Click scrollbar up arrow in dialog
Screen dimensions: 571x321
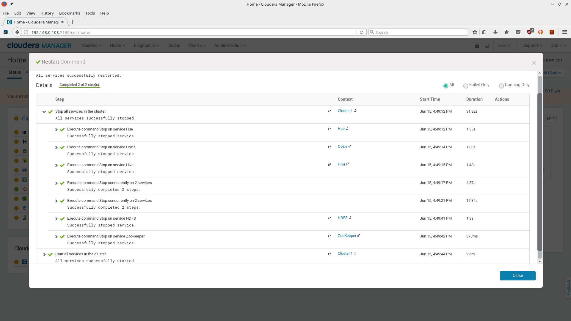tap(539, 73)
